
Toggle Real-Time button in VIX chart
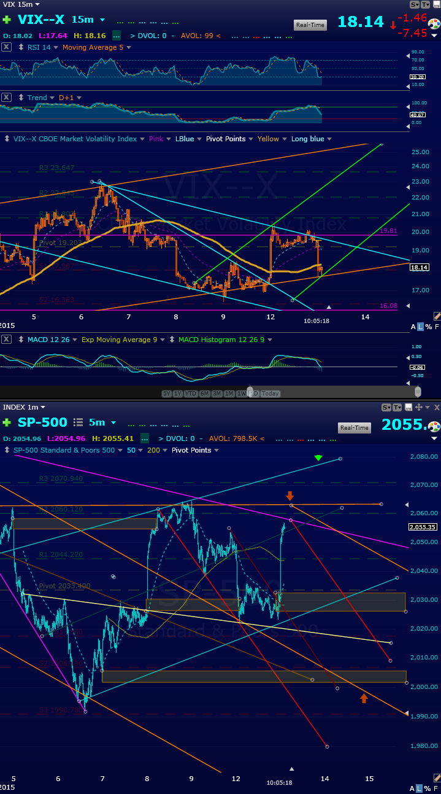310,25
